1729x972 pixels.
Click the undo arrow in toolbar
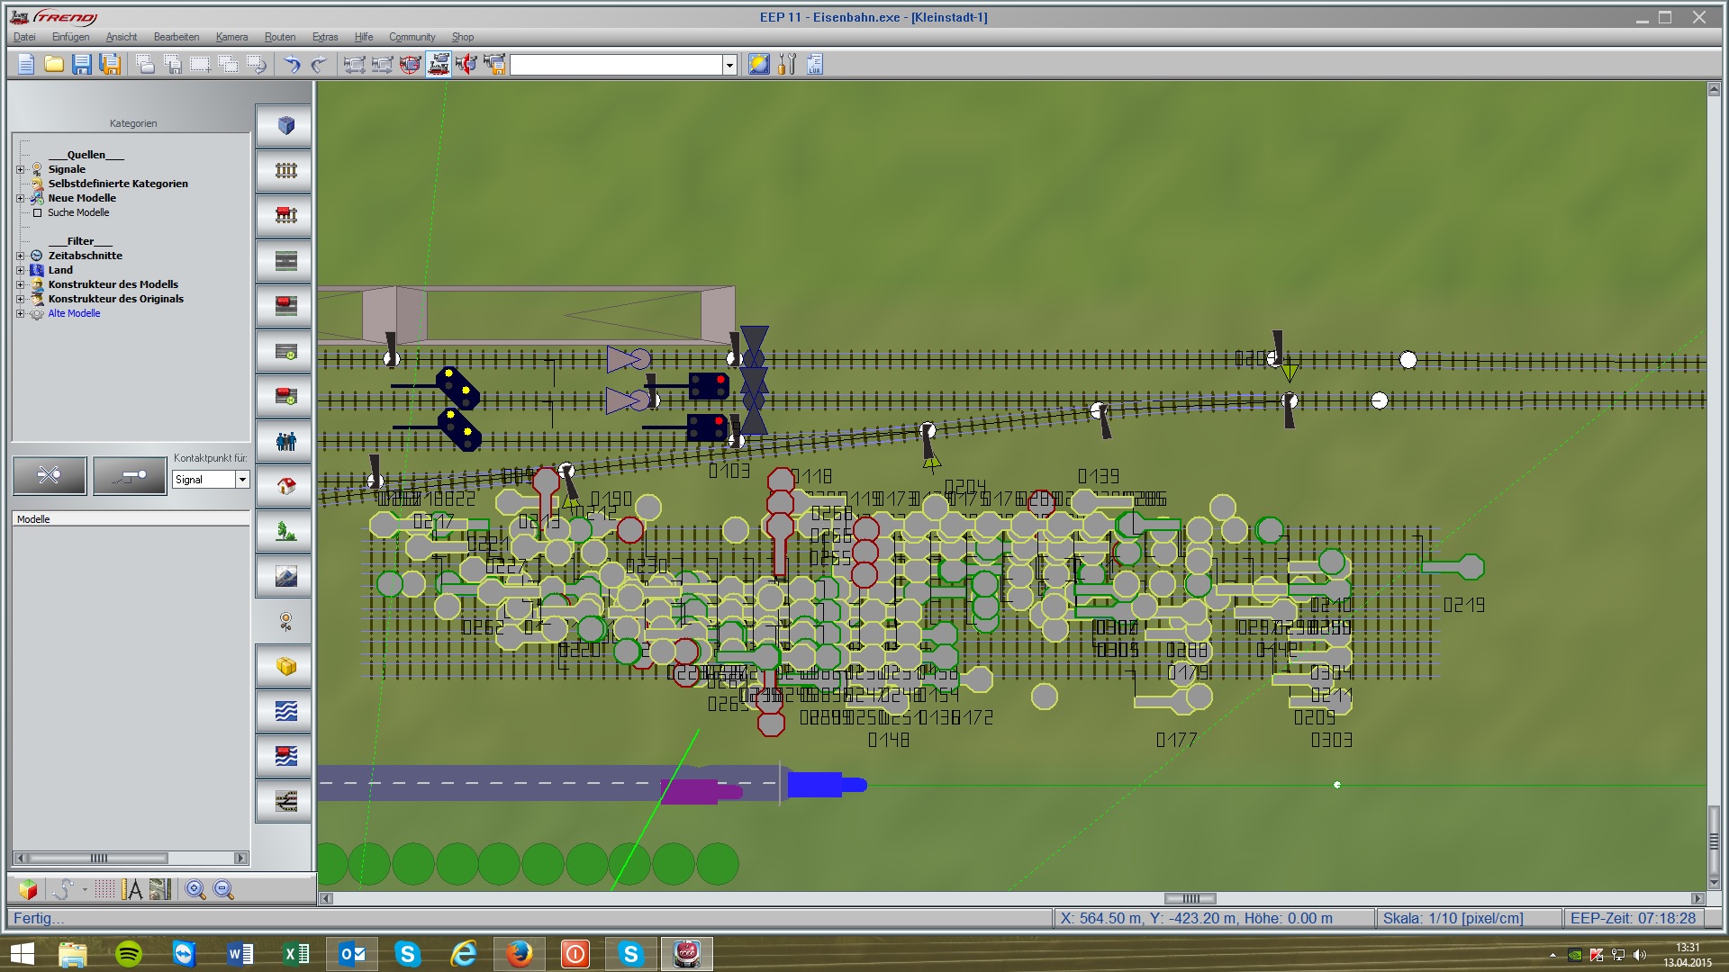click(292, 64)
